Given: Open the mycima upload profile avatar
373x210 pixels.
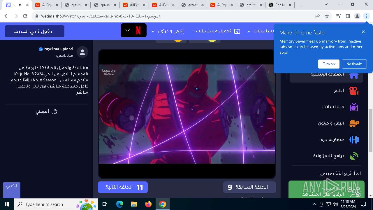Looking at the screenshot, I should click(82, 52).
